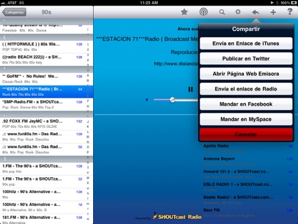
Task: Pause the playing station
Action: (x=191, y=90)
